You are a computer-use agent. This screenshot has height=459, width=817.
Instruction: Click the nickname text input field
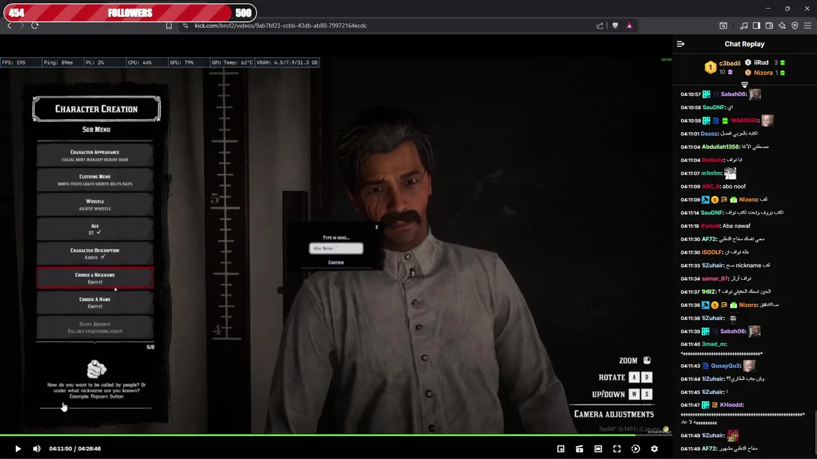pyautogui.click(x=336, y=248)
